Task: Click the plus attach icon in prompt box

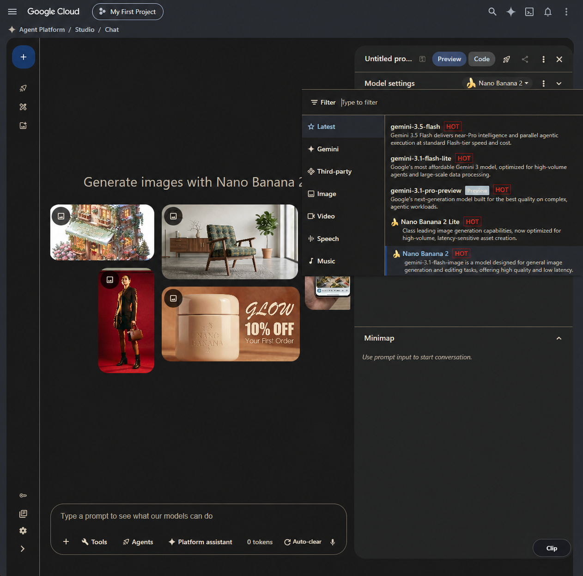Action: (x=66, y=541)
